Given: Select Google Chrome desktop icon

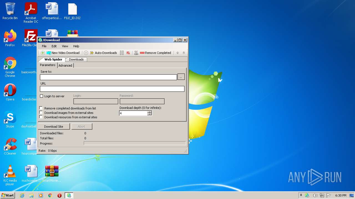Looking at the screenshot, I should tap(10, 67).
